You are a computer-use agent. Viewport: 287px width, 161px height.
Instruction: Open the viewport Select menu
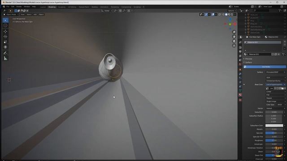click(x=29, y=14)
